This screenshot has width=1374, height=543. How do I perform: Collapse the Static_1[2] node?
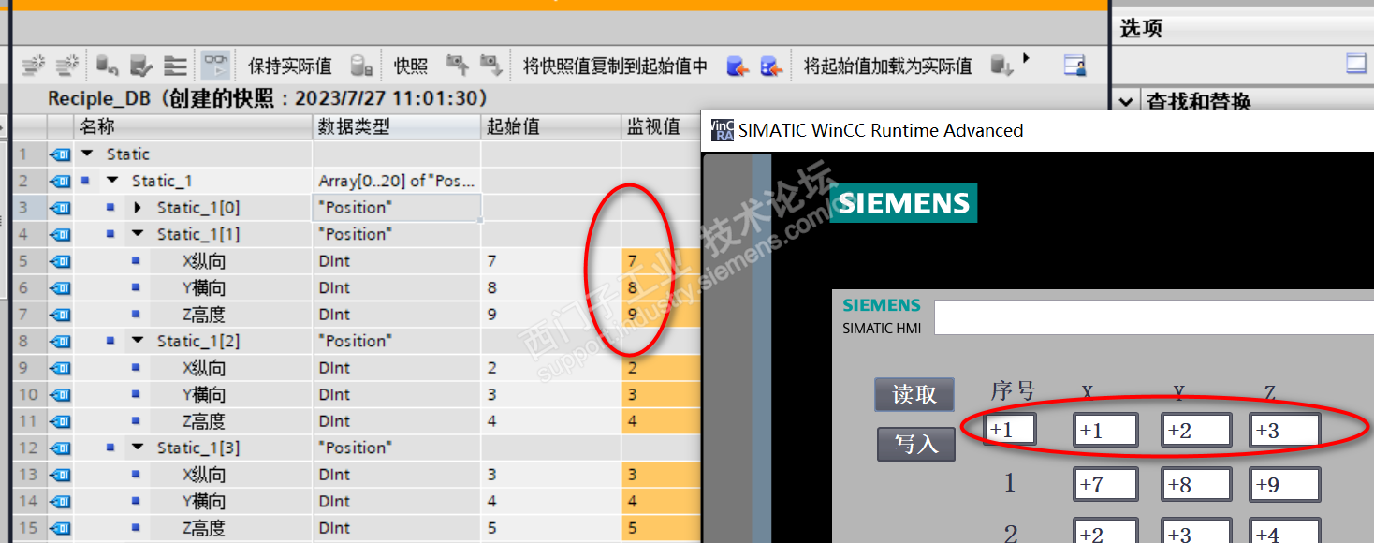coord(139,341)
